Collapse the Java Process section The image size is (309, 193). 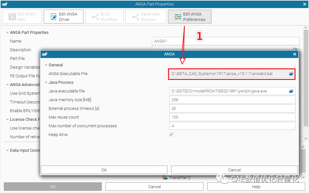pos(46,82)
